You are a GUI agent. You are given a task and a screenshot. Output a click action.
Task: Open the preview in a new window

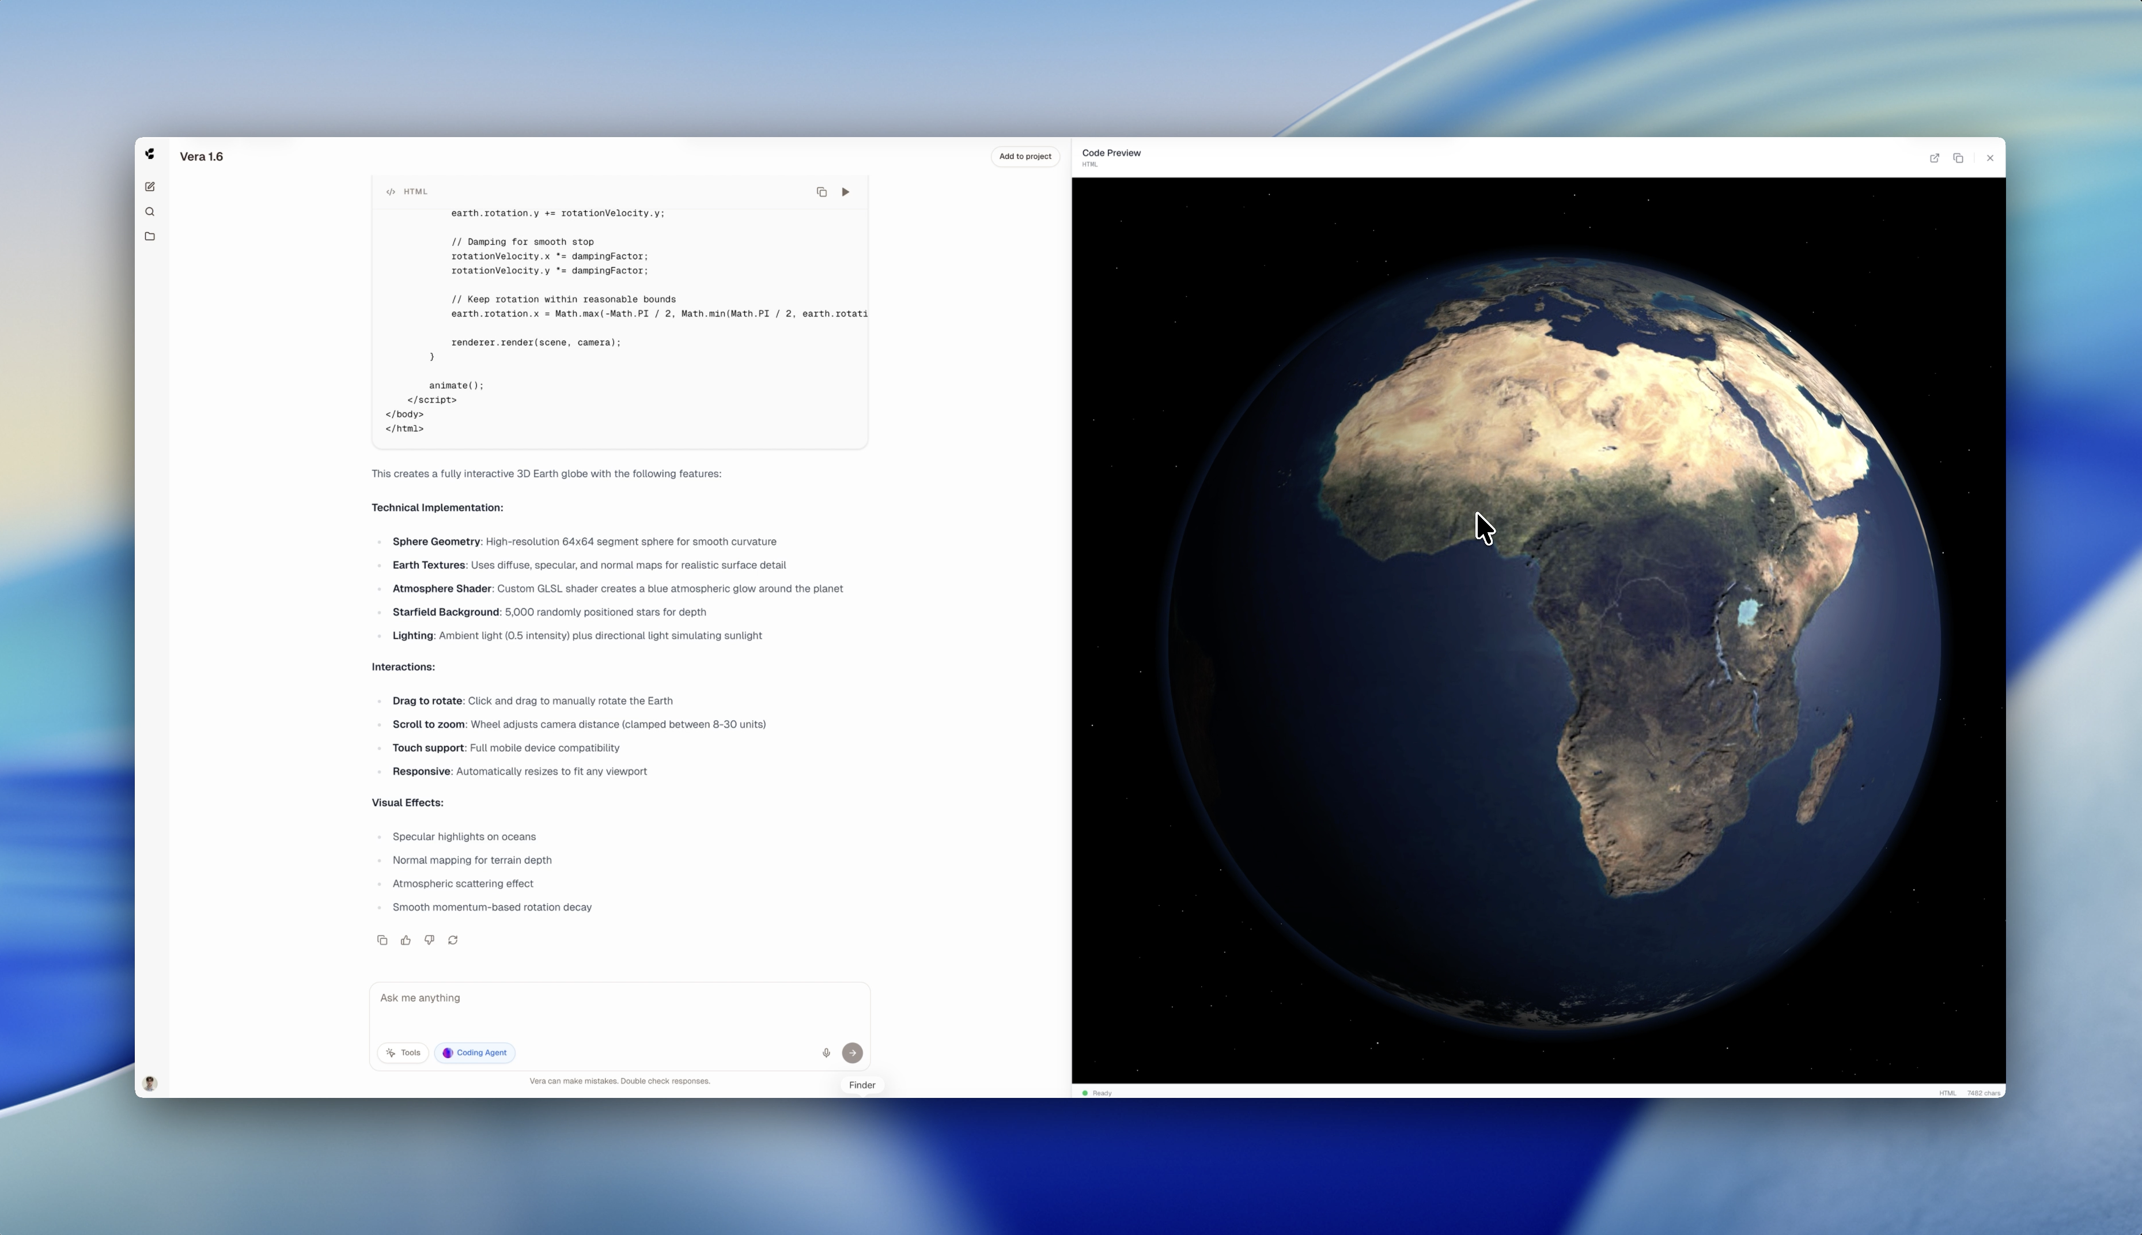coord(1934,158)
